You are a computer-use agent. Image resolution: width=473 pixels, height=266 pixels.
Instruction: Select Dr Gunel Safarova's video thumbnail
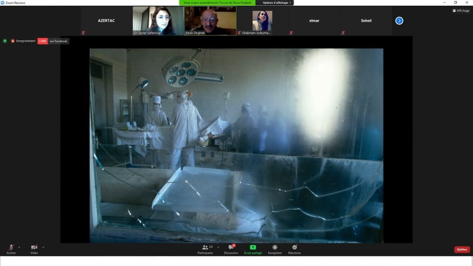(158, 20)
